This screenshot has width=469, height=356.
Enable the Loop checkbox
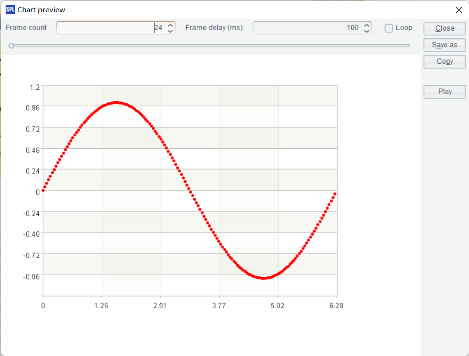389,28
